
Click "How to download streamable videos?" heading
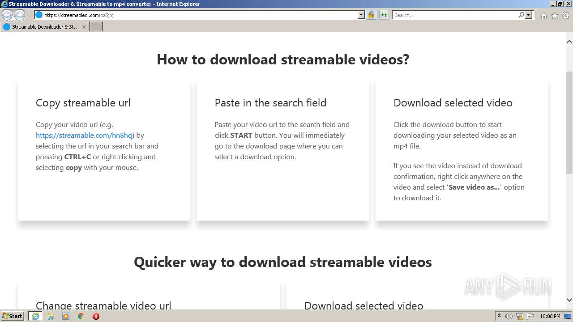(x=283, y=59)
